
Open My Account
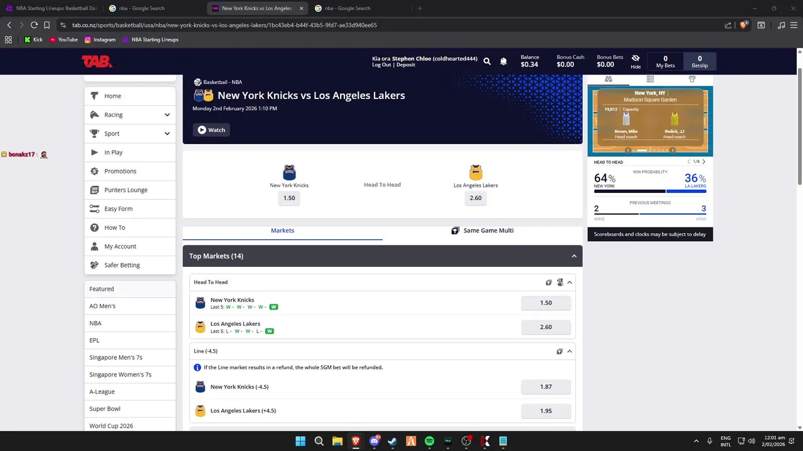tap(130, 246)
